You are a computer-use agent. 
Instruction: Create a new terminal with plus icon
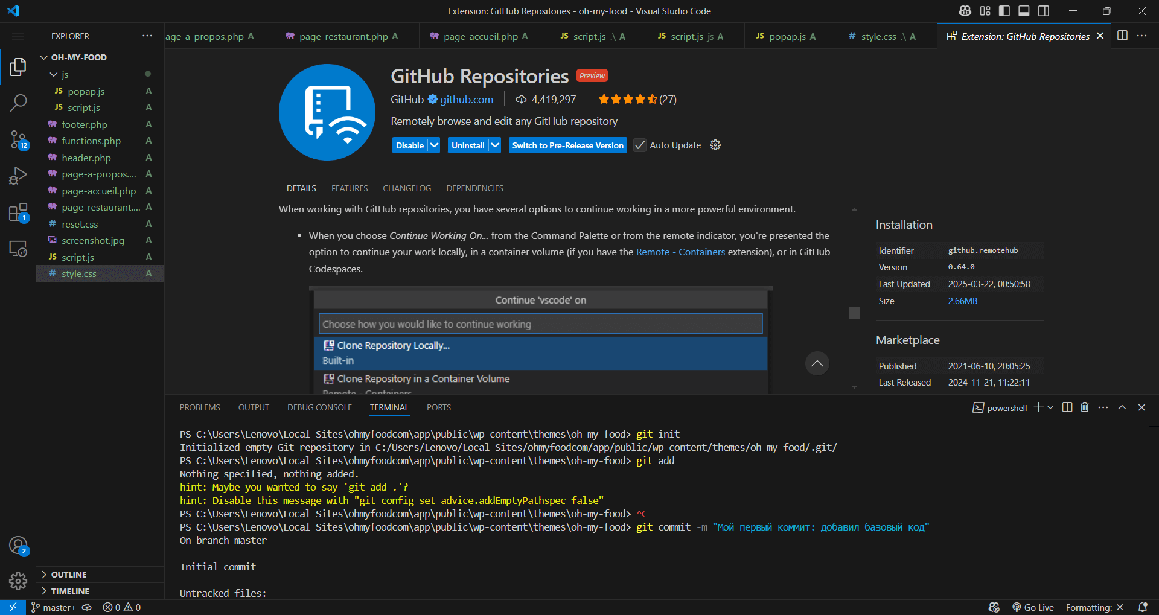tap(1038, 407)
